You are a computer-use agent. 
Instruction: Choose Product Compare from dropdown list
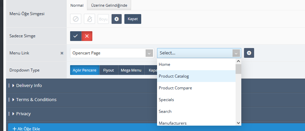click(x=196, y=88)
